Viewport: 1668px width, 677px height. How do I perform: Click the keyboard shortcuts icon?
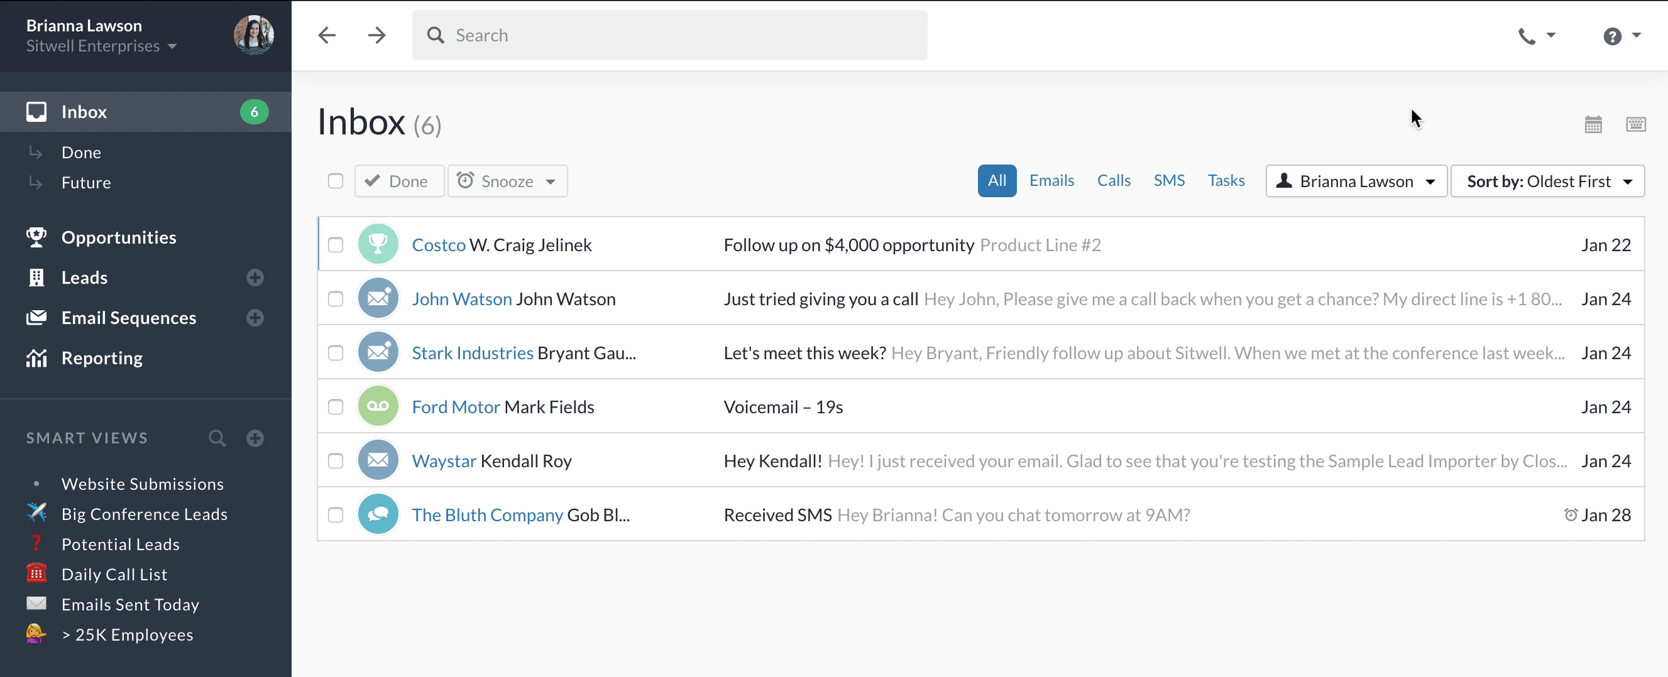pyautogui.click(x=1635, y=124)
